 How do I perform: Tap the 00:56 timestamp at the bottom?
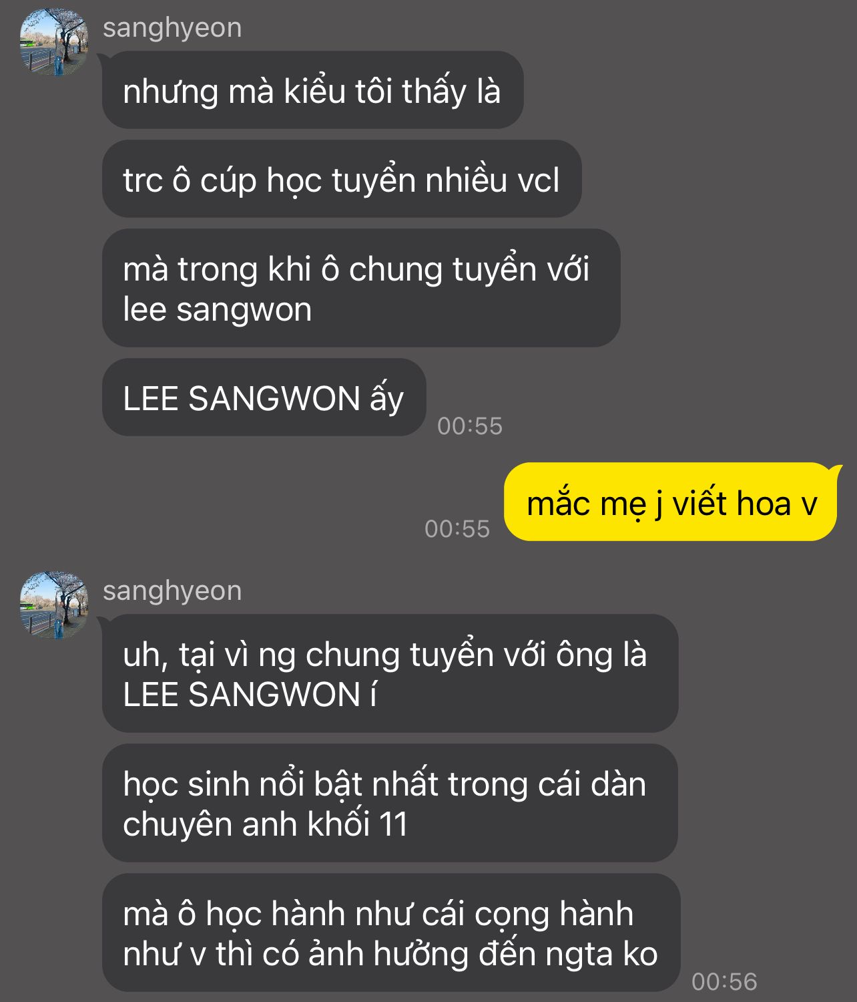(724, 981)
